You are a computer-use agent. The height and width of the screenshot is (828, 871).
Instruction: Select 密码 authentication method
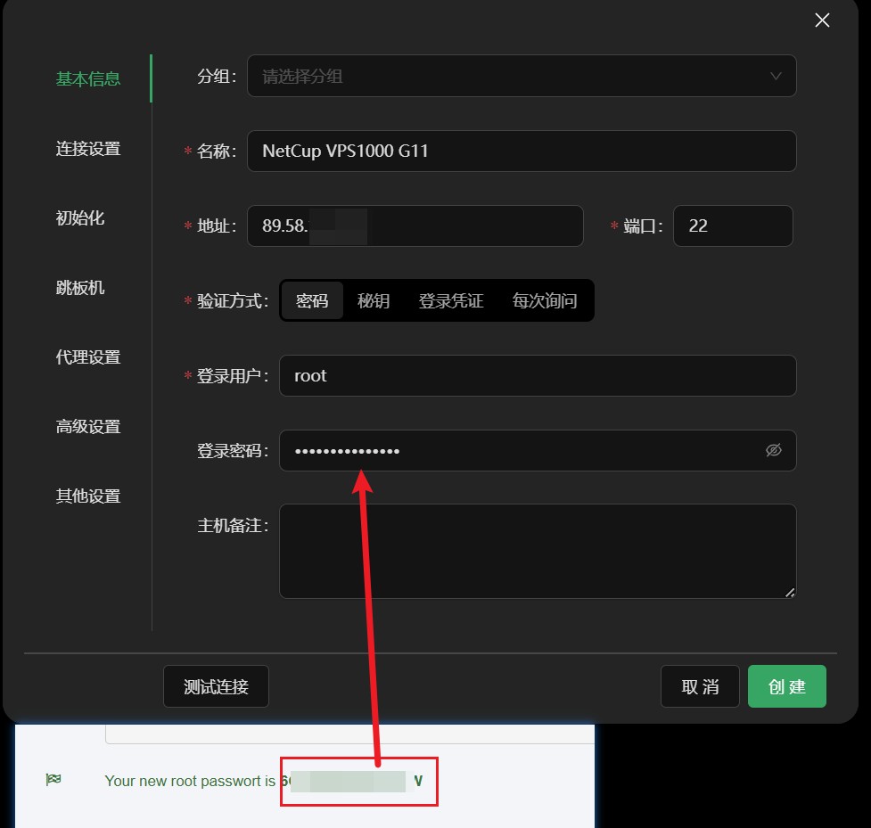311,300
